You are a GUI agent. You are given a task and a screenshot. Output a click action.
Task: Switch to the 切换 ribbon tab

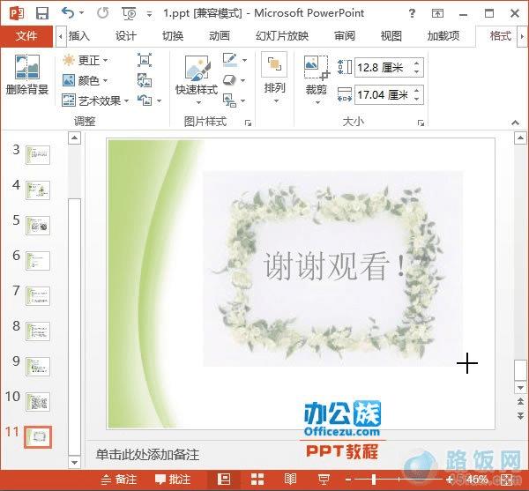pos(173,36)
